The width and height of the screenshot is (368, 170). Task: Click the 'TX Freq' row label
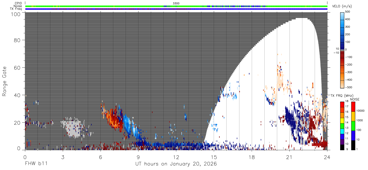pyautogui.click(x=16, y=9)
